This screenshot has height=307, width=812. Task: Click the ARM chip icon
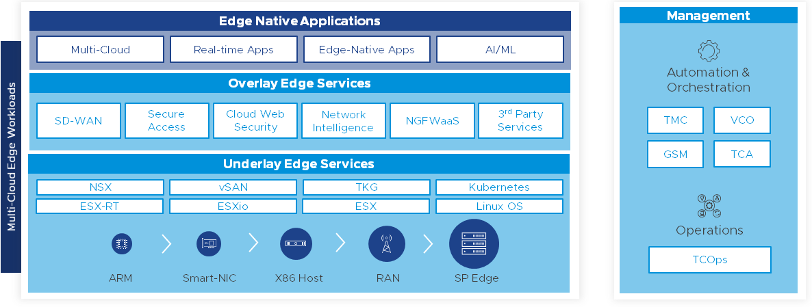tap(122, 243)
